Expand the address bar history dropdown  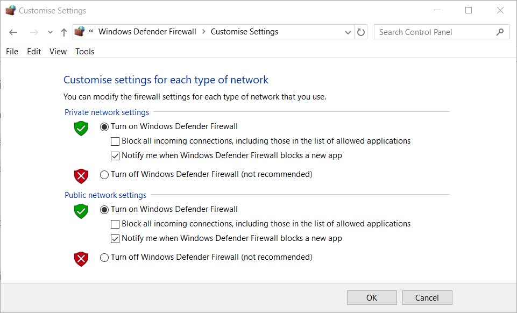pos(348,32)
